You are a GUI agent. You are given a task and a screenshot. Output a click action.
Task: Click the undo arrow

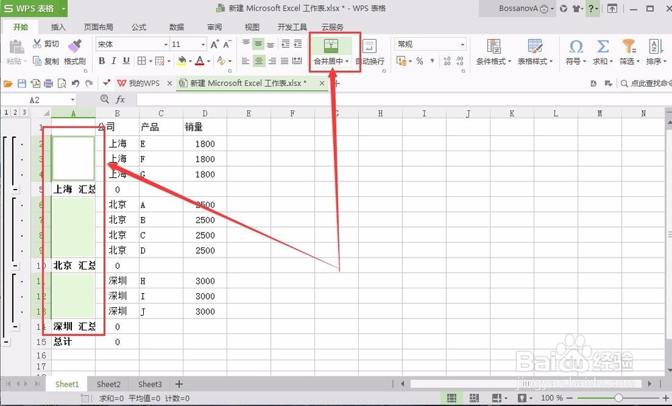point(75,83)
